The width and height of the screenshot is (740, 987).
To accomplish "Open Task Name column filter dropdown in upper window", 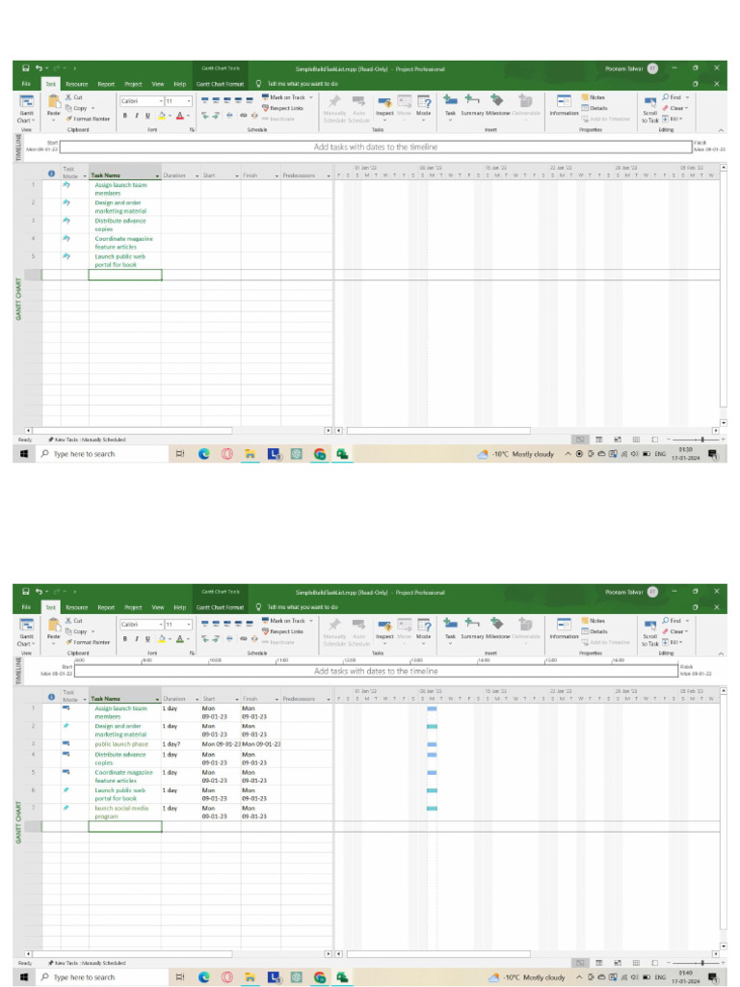I will pos(156,176).
